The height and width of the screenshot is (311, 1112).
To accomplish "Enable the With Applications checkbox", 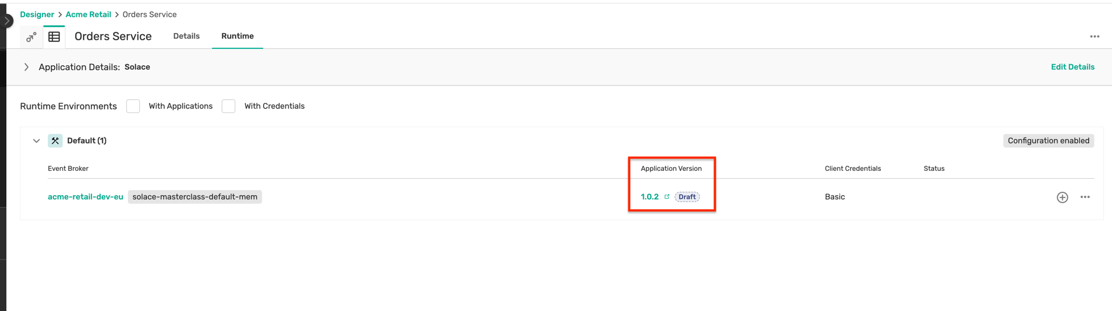I will click(x=133, y=106).
